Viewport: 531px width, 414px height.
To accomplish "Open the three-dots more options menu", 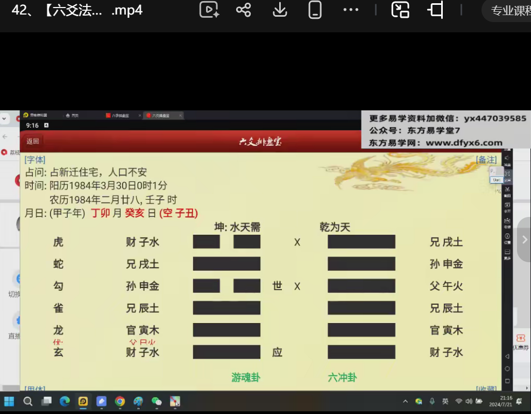I will tap(351, 10).
